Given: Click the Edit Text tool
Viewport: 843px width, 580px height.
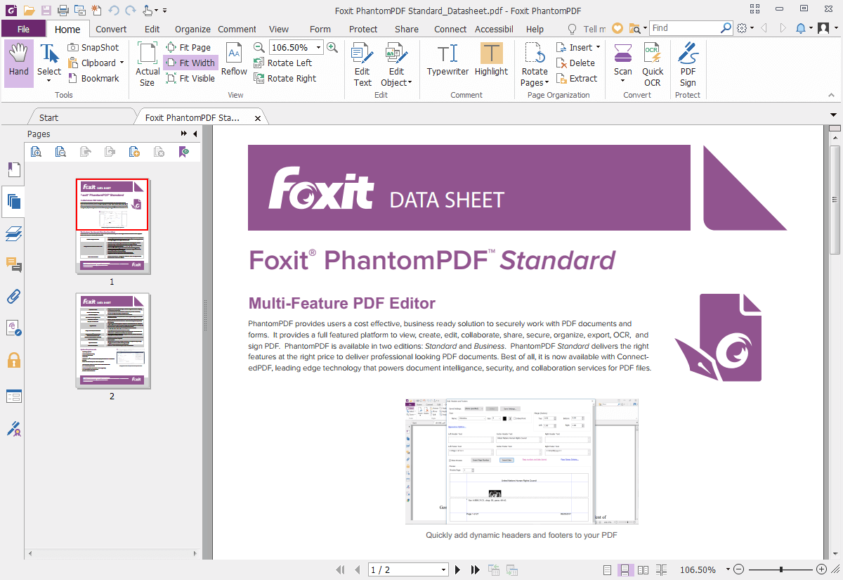Looking at the screenshot, I should (x=362, y=63).
